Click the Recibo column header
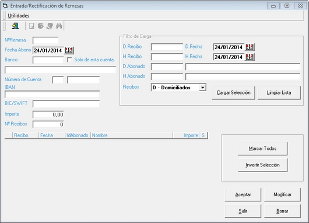Viewport: 309px width, 223px height. [26, 135]
